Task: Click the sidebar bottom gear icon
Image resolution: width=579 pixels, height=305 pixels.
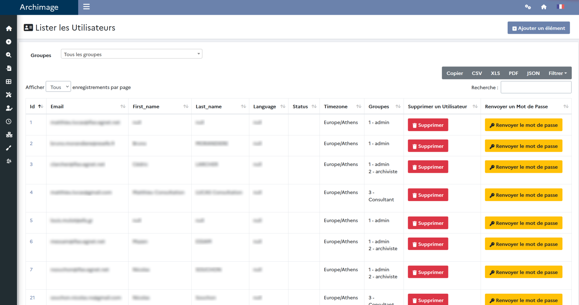Action: [9, 161]
